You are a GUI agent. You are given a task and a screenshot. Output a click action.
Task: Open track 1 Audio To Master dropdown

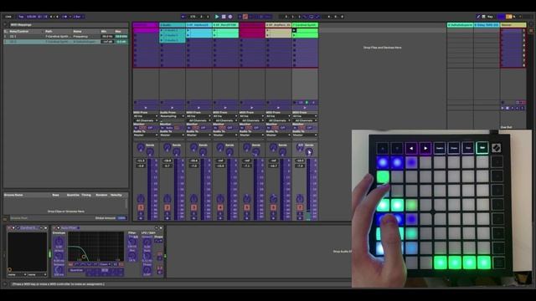point(146,135)
